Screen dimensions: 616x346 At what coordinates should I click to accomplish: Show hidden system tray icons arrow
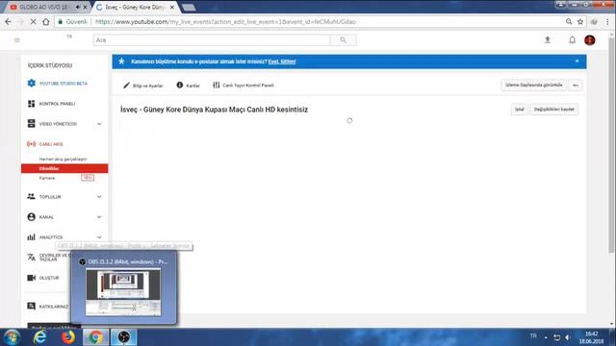pos(546,337)
